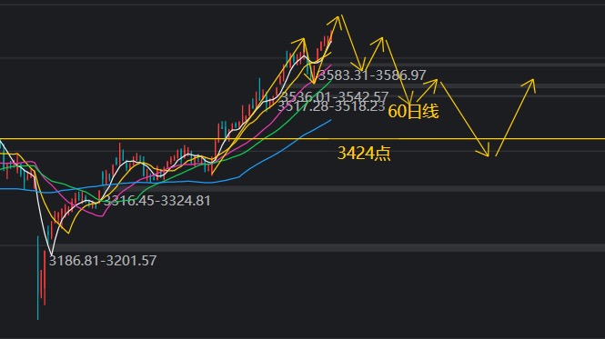Select arrowhead pointing at 60日线 label

tap(408, 98)
